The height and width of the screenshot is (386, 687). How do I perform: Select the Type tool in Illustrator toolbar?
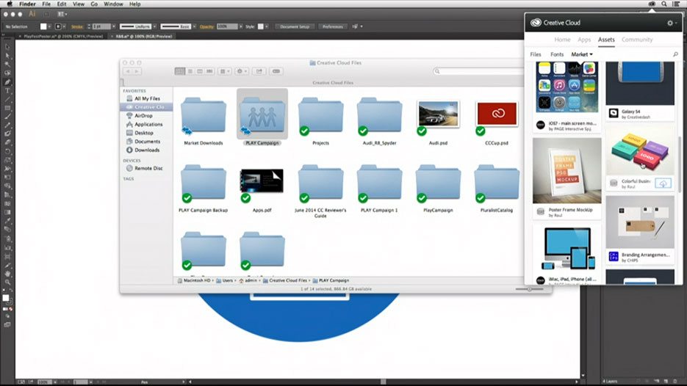pos(7,90)
